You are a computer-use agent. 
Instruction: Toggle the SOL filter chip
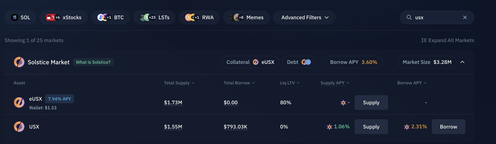click(21, 17)
